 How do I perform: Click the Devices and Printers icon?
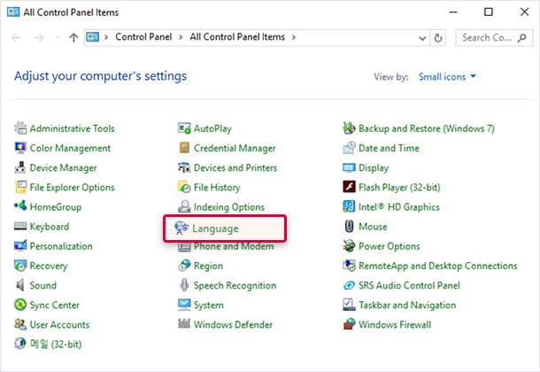(184, 167)
